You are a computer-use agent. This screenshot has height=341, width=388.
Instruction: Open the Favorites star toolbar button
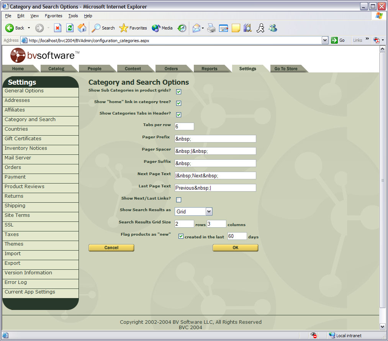133,28
